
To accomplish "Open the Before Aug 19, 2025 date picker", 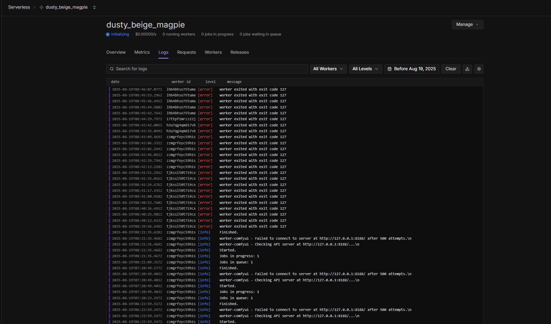I will pos(412,69).
